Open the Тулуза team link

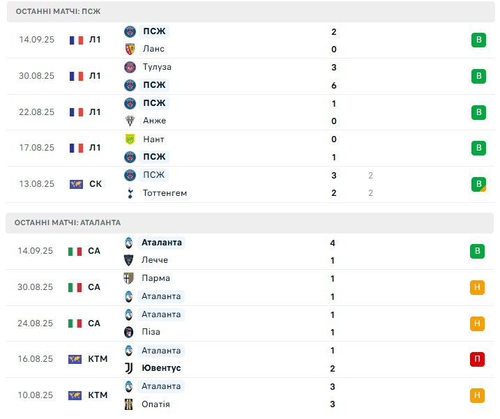pos(157,67)
